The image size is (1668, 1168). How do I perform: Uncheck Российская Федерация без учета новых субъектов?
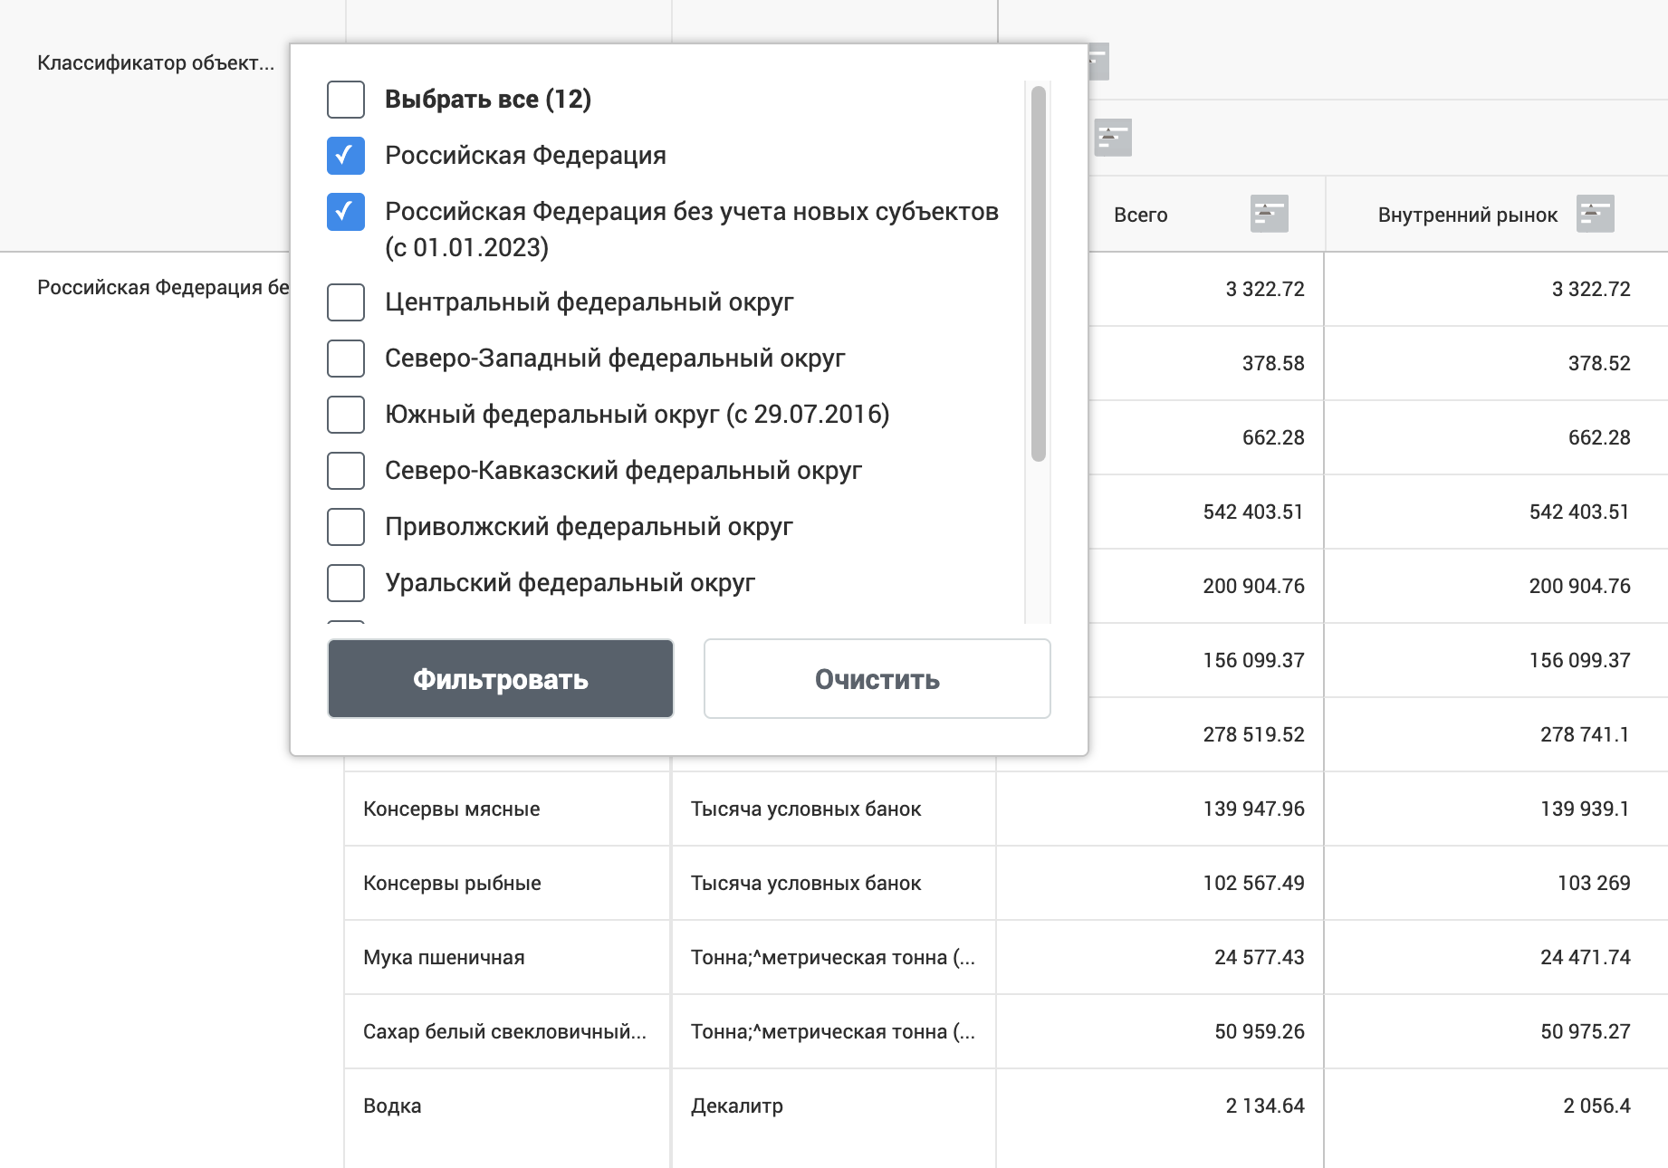(346, 212)
